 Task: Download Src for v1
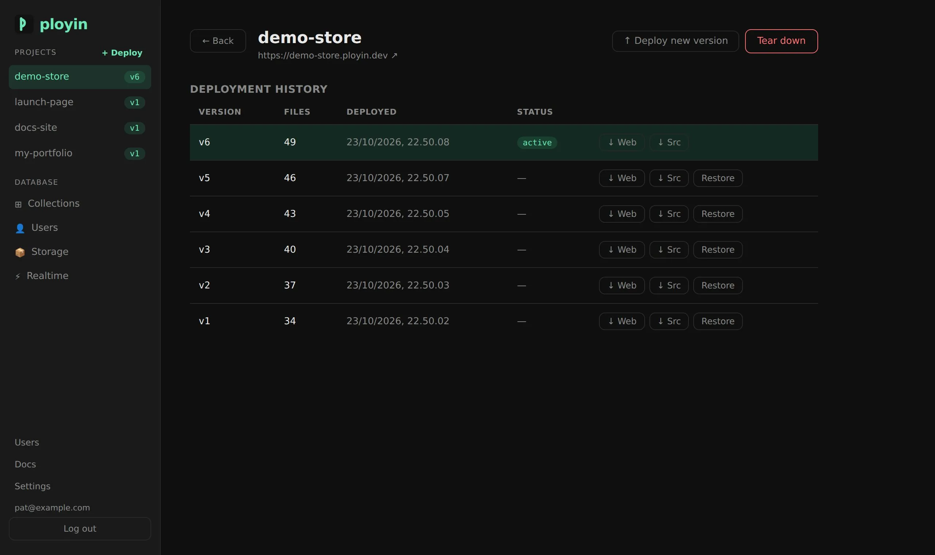point(669,321)
